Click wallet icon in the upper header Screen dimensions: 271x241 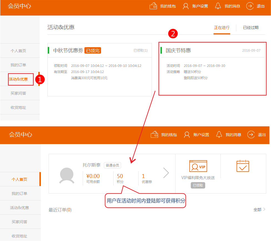(153, 6)
